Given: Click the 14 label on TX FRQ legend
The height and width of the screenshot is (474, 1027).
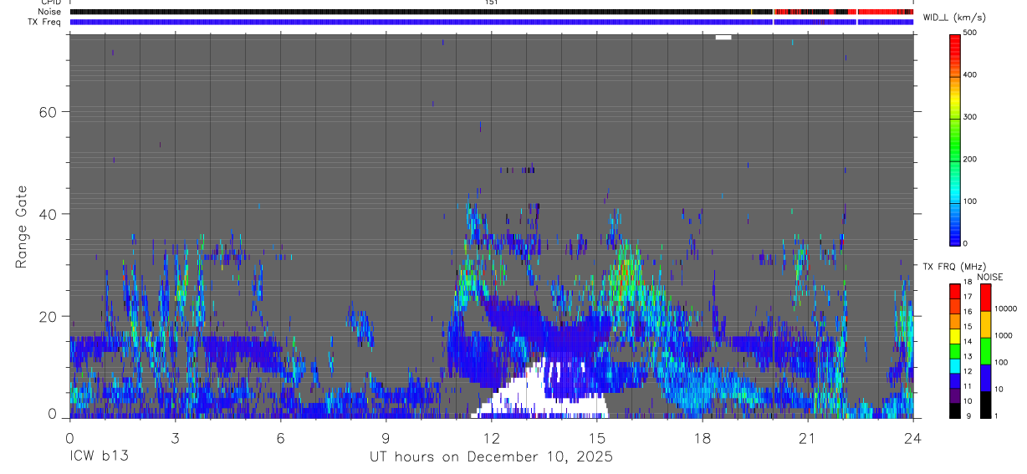Looking at the screenshot, I should 967,342.
